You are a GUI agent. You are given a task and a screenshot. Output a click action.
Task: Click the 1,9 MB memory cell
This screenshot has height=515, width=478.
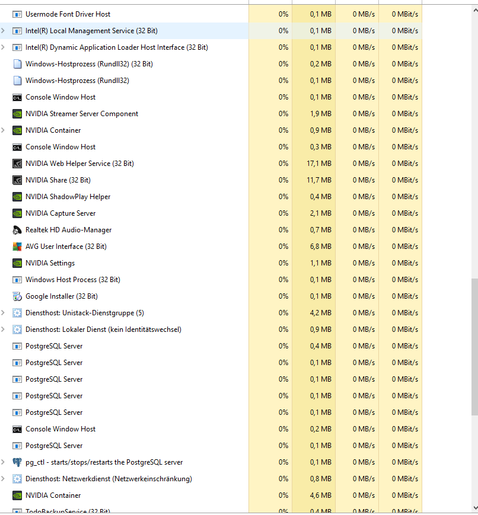314,114
